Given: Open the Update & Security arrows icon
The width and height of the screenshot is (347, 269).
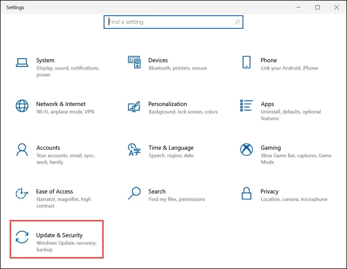Looking at the screenshot, I should 22,237.
